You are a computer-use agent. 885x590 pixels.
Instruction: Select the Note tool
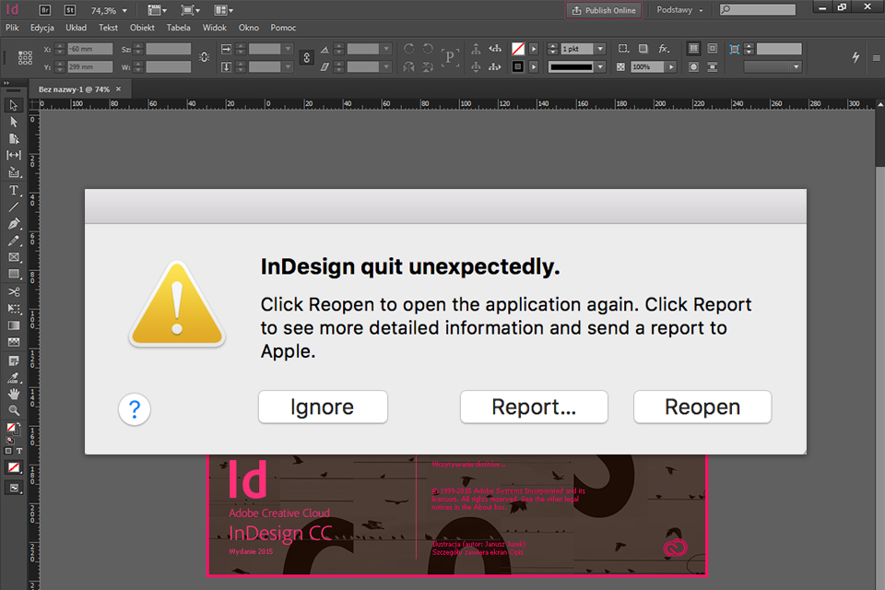[x=14, y=360]
